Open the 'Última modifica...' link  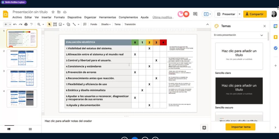[163, 17]
